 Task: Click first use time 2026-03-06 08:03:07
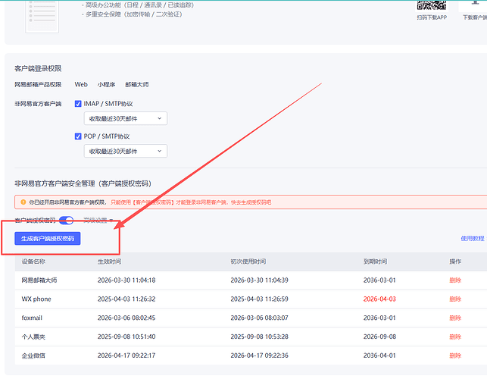(259, 318)
